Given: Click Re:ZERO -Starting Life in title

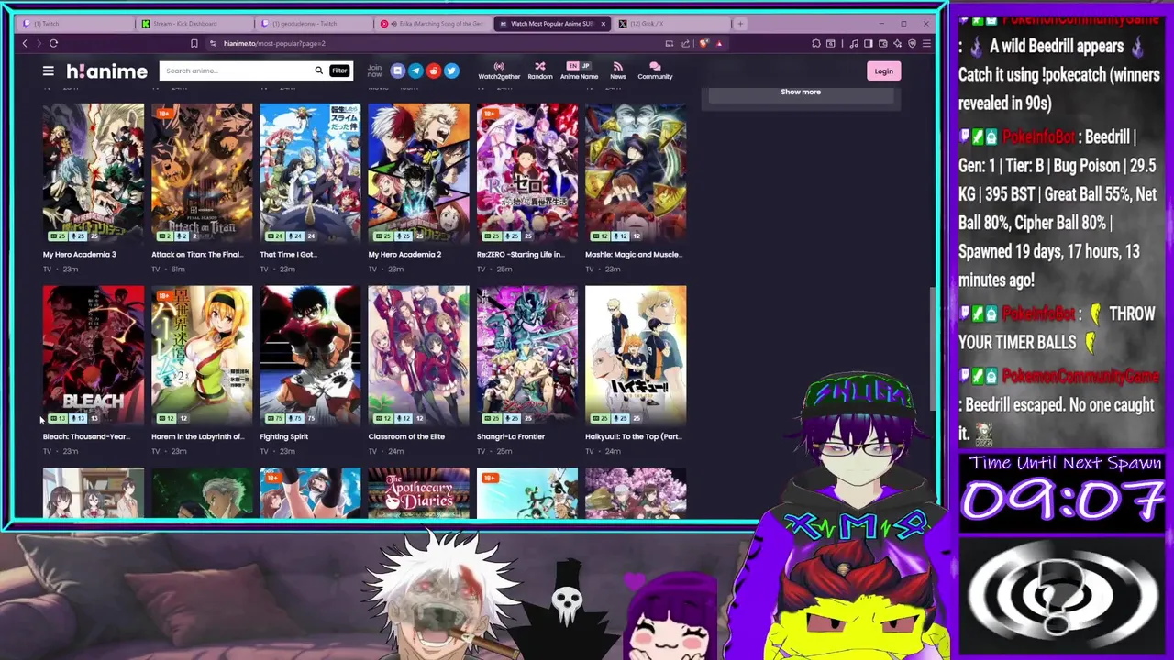Looking at the screenshot, I should click(521, 254).
